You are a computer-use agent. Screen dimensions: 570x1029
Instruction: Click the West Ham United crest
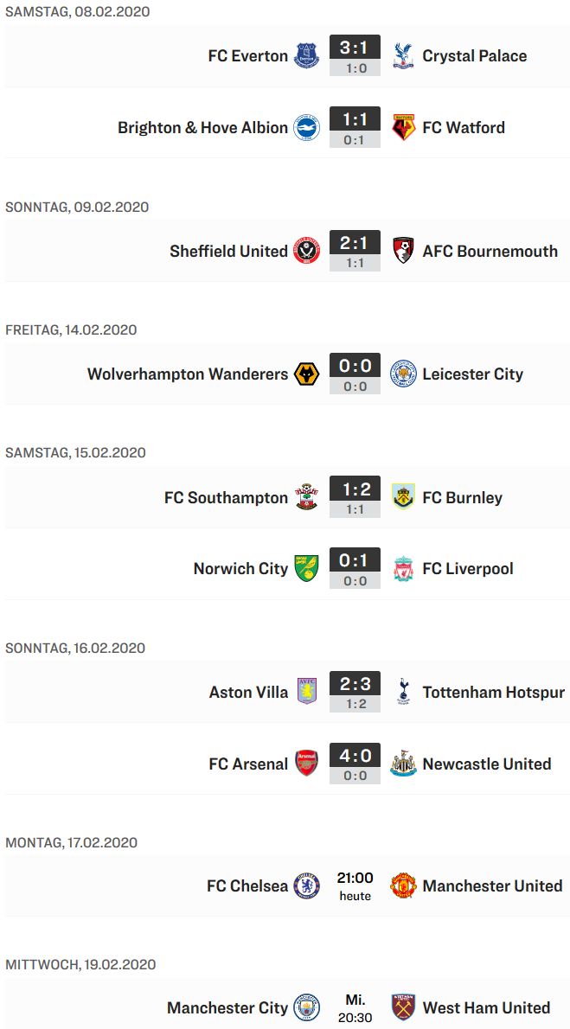pyautogui.click(x=403, y=1007)
